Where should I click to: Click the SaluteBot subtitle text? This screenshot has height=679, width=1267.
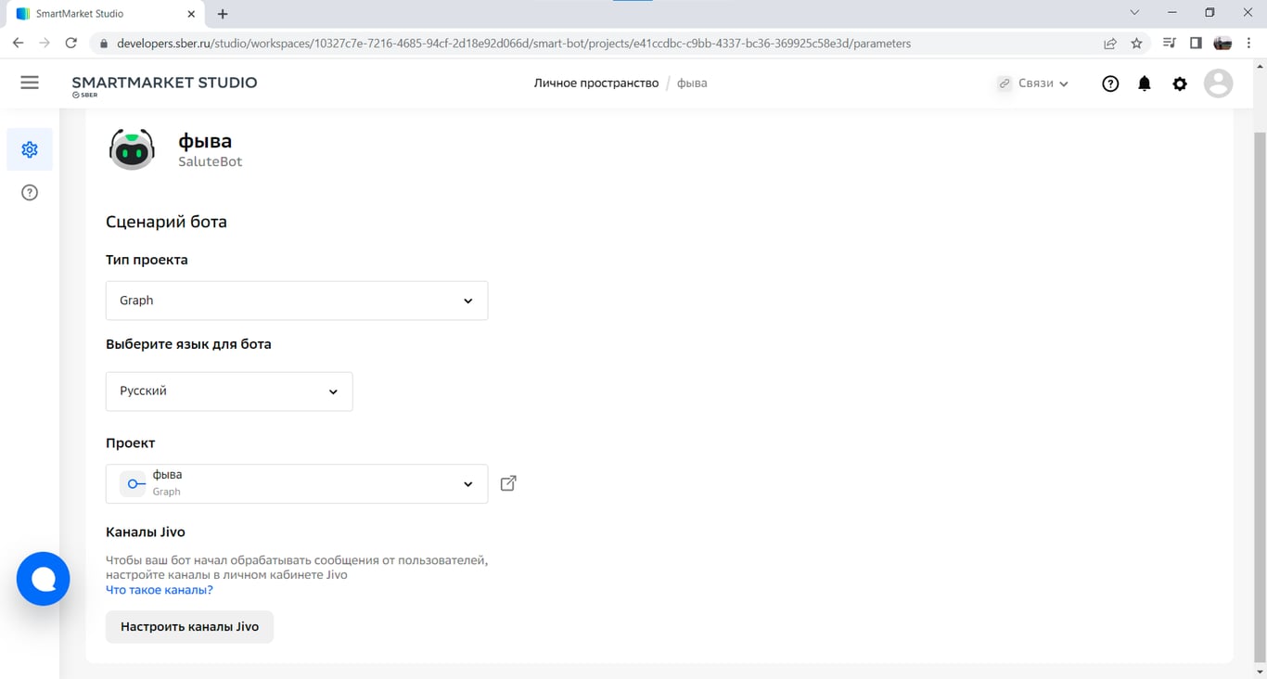click(x=211, y=161)
